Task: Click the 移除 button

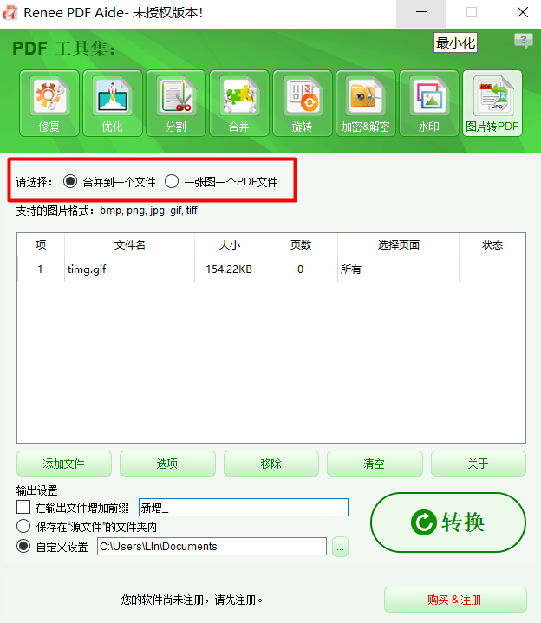Action: click(x=271, y=464)
